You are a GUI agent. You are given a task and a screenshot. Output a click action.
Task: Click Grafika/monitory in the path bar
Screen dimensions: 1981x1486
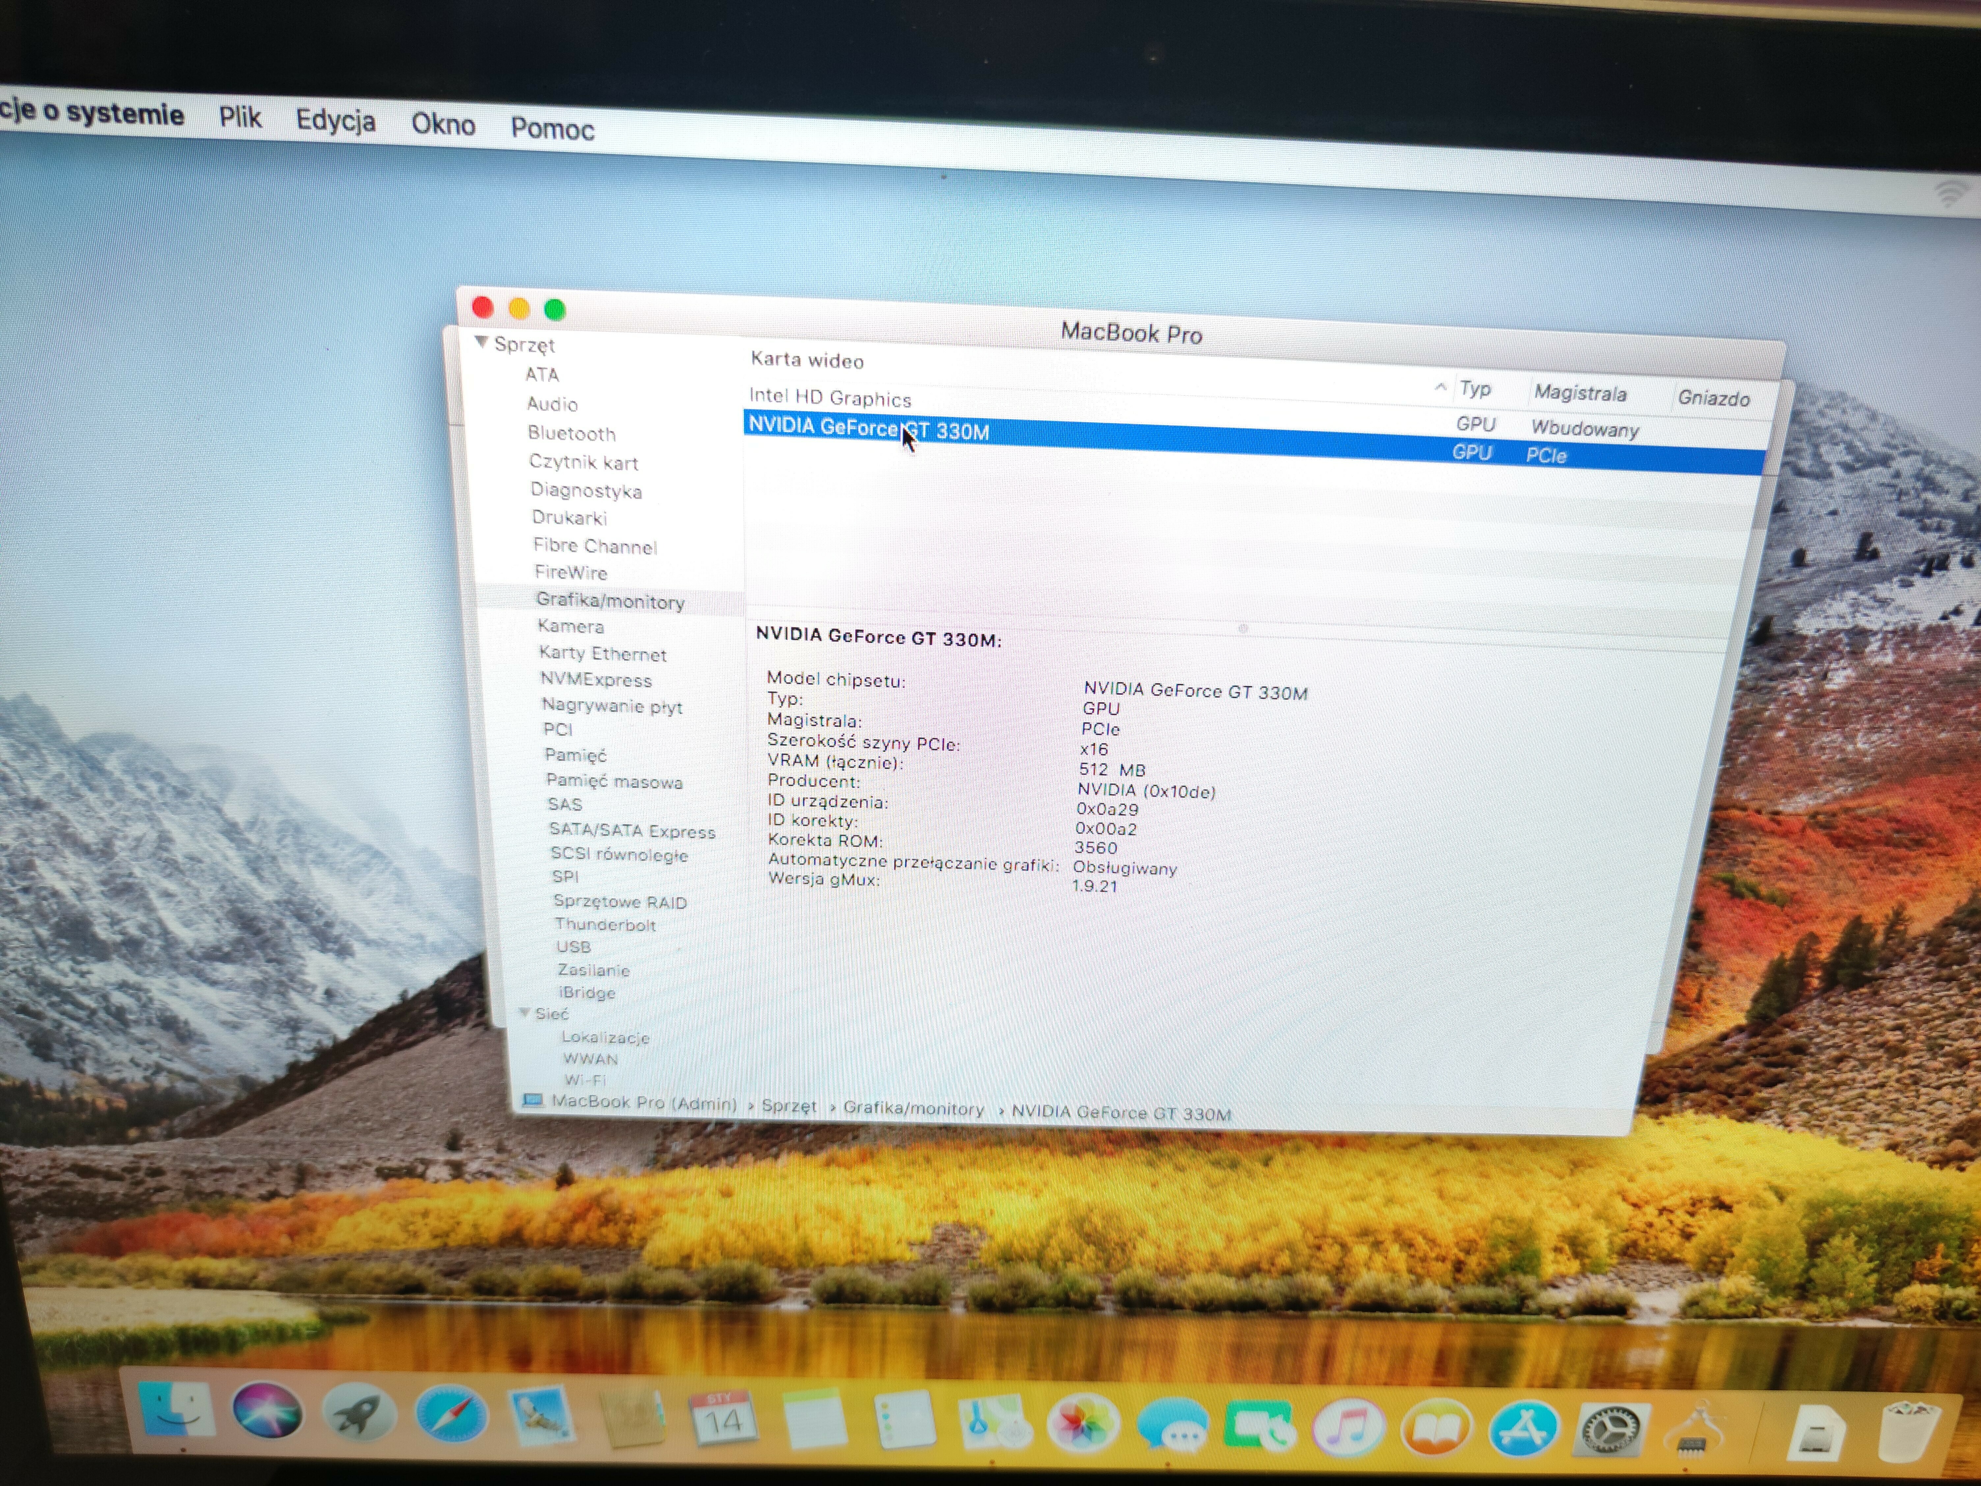(913, 1109)
